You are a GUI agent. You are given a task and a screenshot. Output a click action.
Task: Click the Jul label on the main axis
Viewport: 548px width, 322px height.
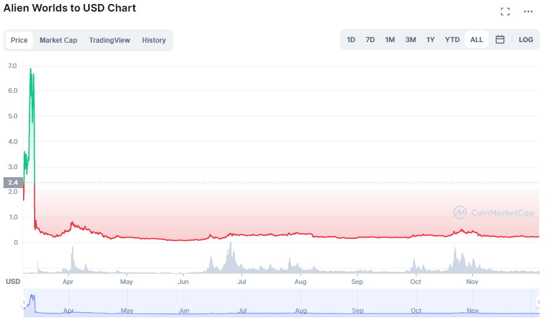click(241, 282)
